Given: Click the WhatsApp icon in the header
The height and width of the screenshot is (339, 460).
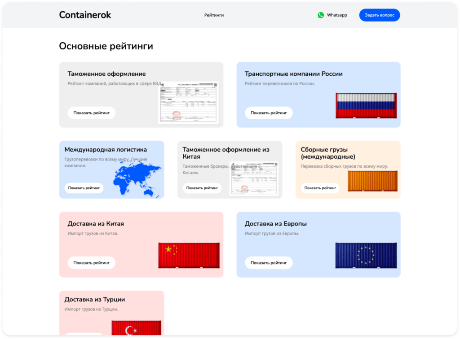Looking at the screenshot, I should click(320, 15).
